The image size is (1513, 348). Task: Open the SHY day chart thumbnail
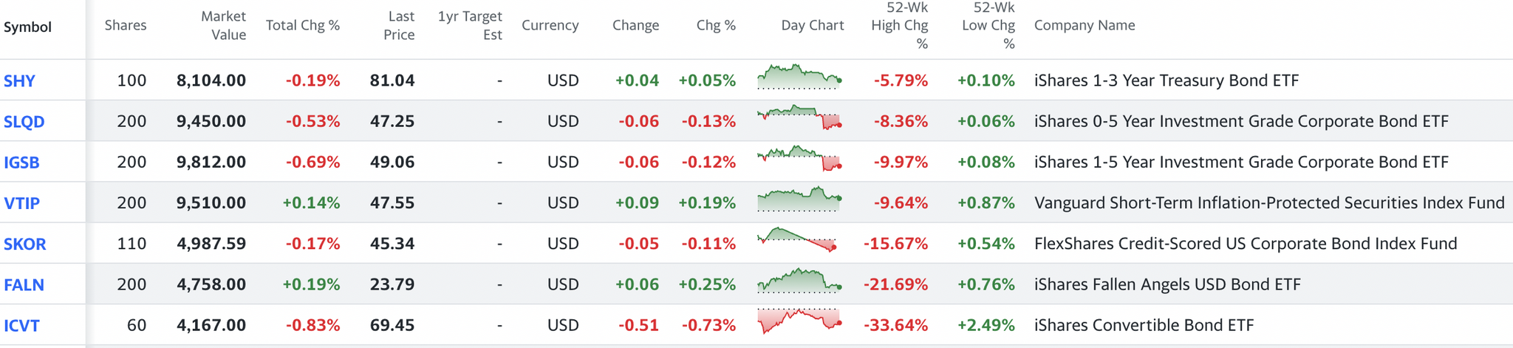coord(799,78)
